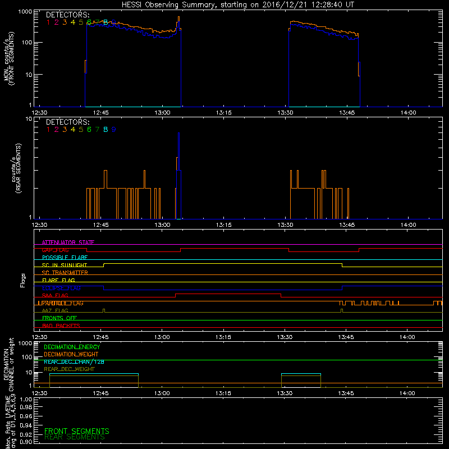This screenshot has width=449, height=449.
Task: Click the REAR_DEC_CHAN/128 legend label
Action: coord(74,362)
